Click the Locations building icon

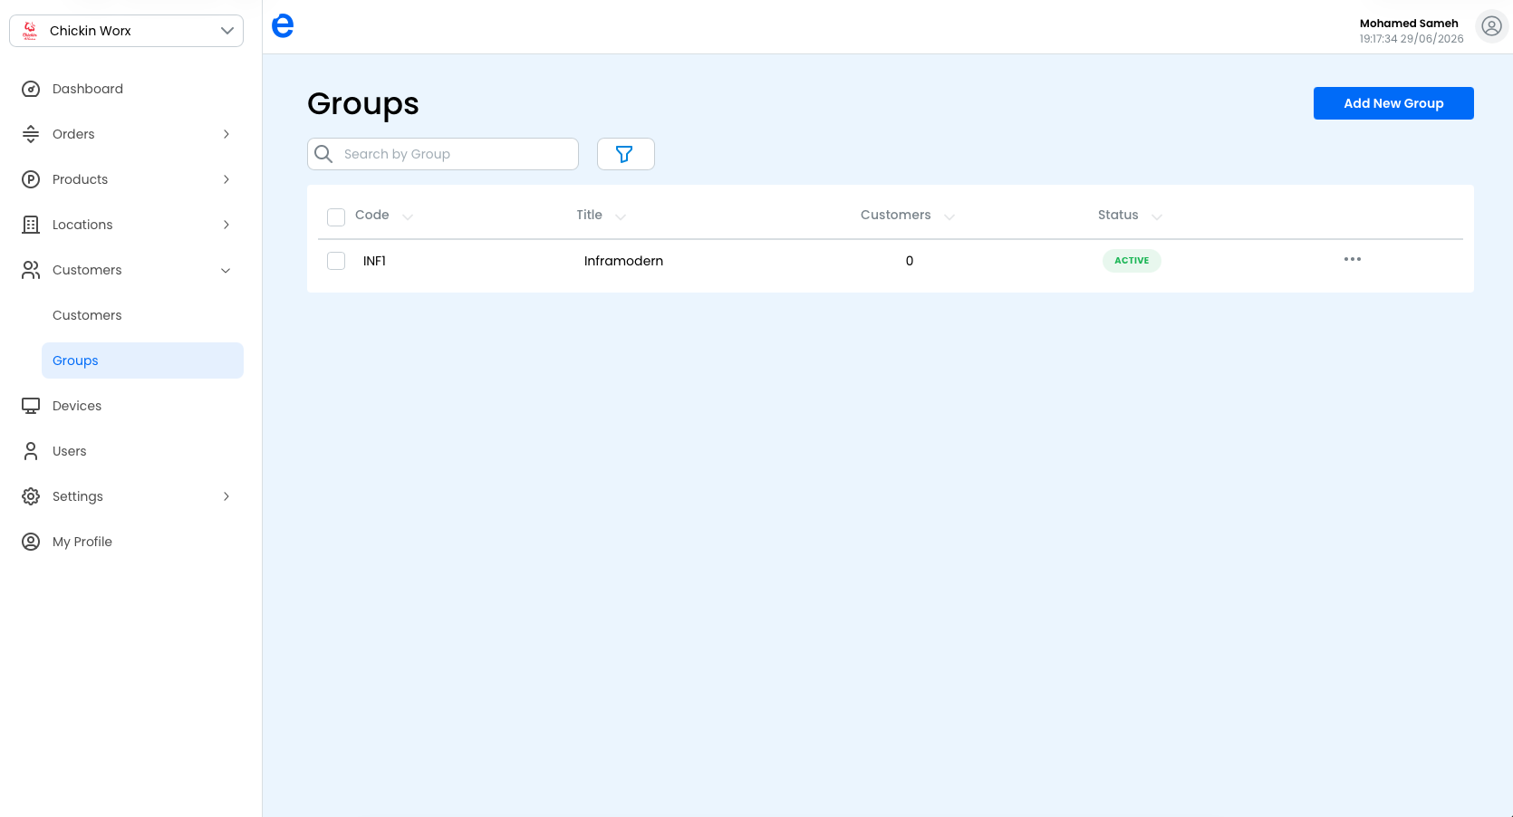[x=31, y=225]
